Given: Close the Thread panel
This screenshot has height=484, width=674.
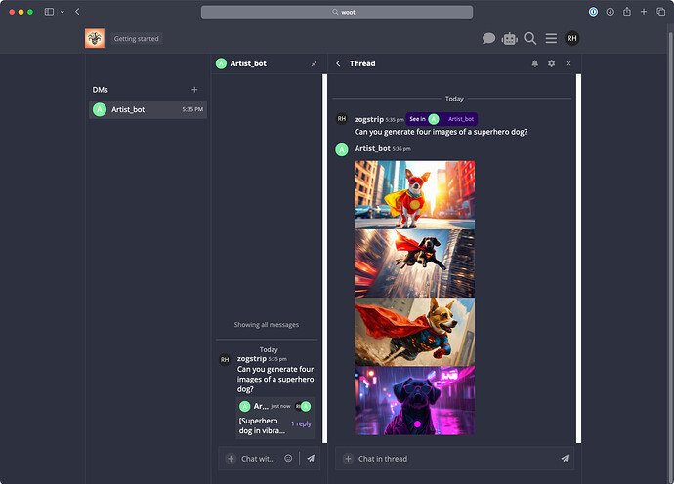Looking at the screenshot, I should pos(569,63).
